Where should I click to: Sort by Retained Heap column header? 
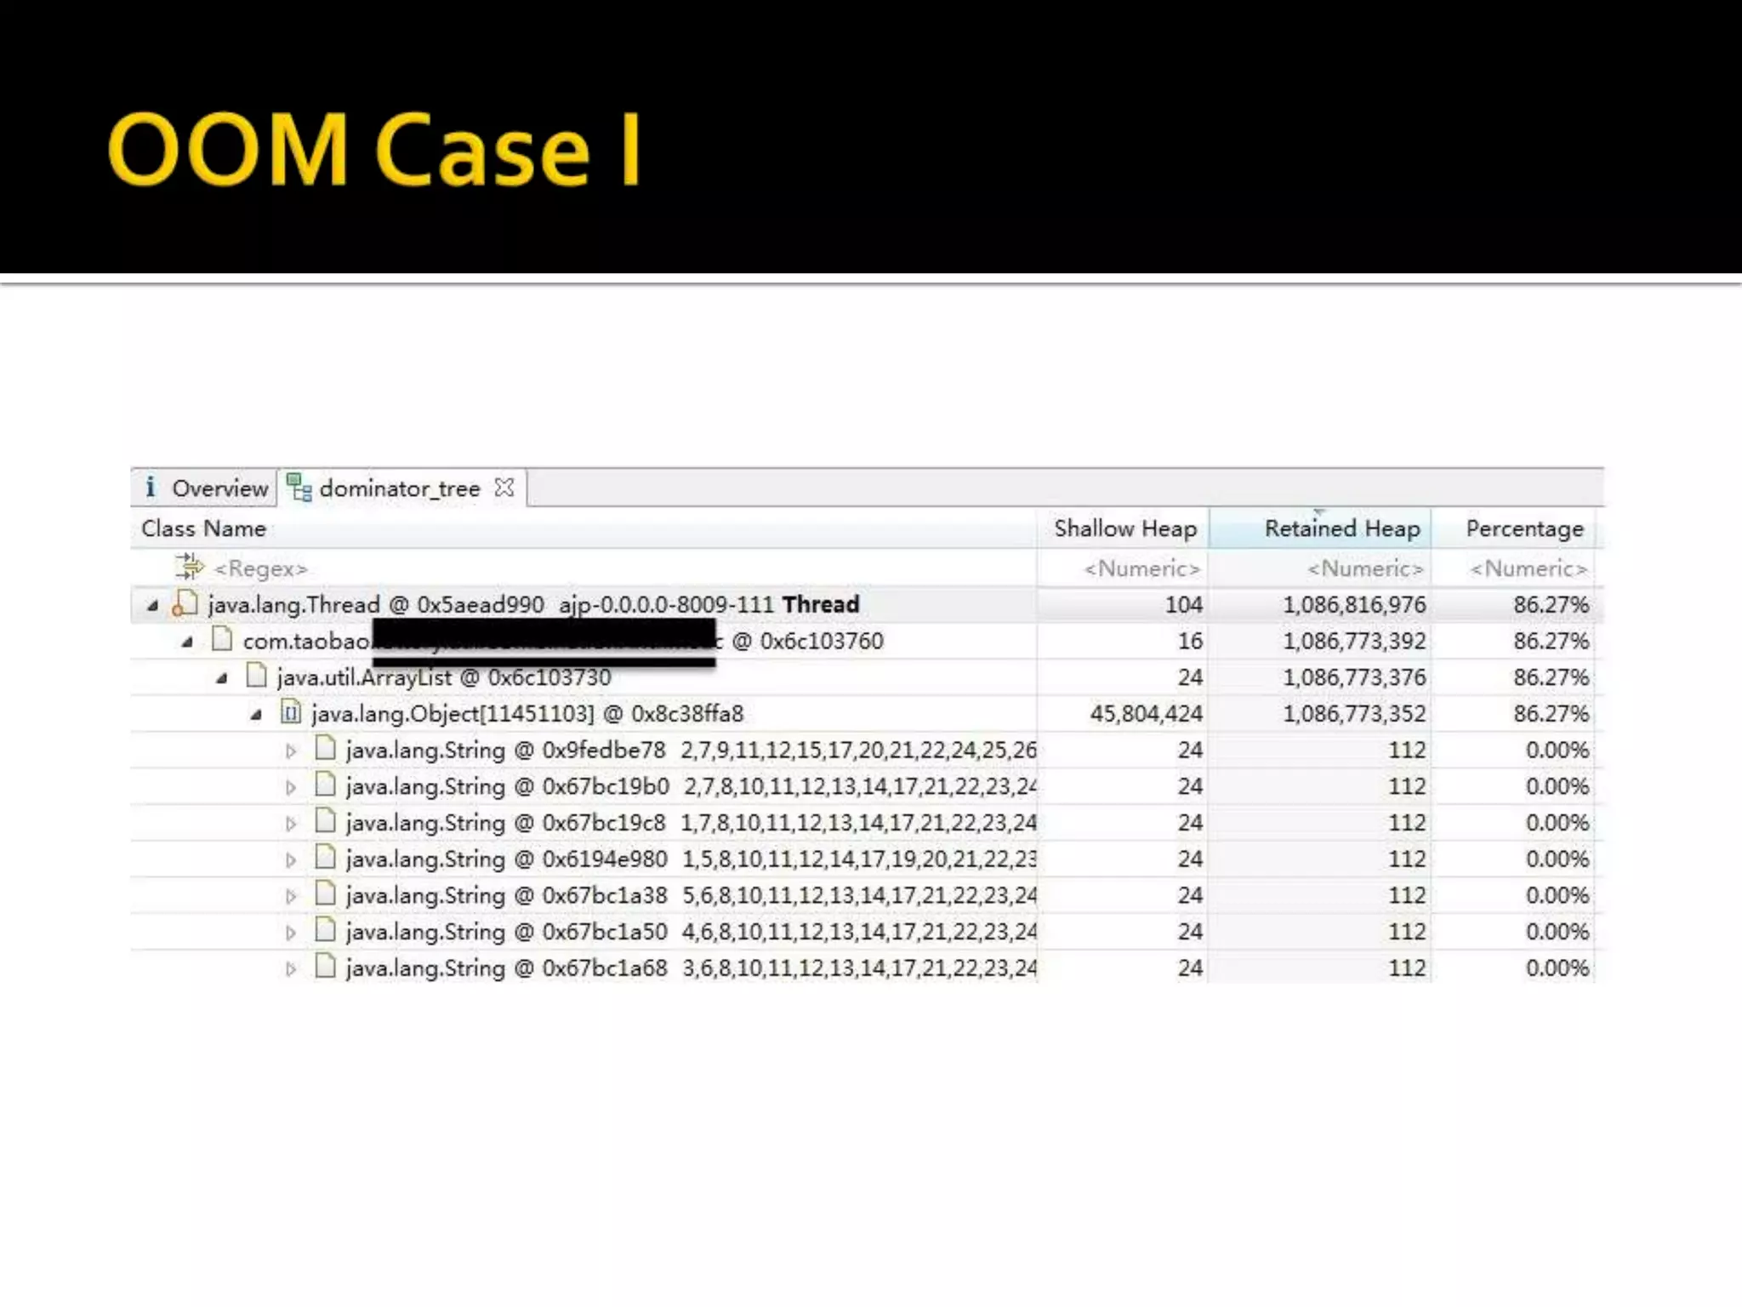[x=1341, y=528]
